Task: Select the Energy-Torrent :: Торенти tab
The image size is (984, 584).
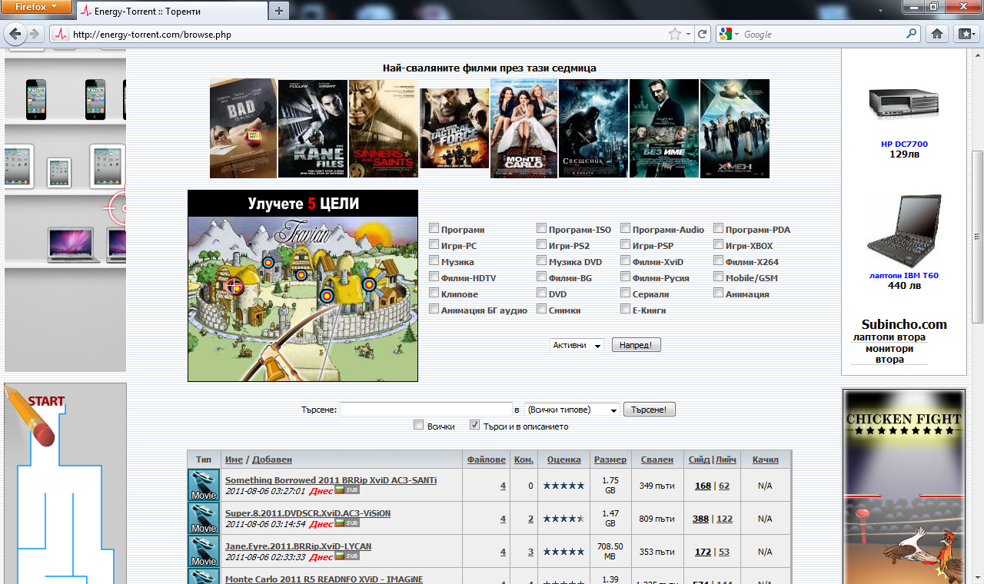Action: click(x=171, y=11)
